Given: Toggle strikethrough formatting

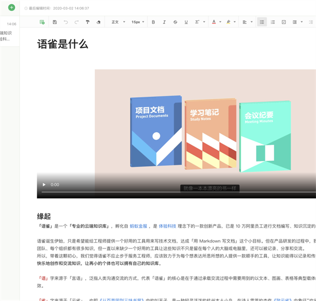Looking at the screenshot, I should [x=175, y=22].
